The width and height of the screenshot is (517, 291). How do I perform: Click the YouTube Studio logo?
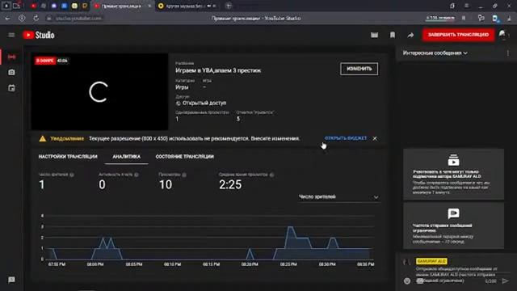(x=39, y=35)
